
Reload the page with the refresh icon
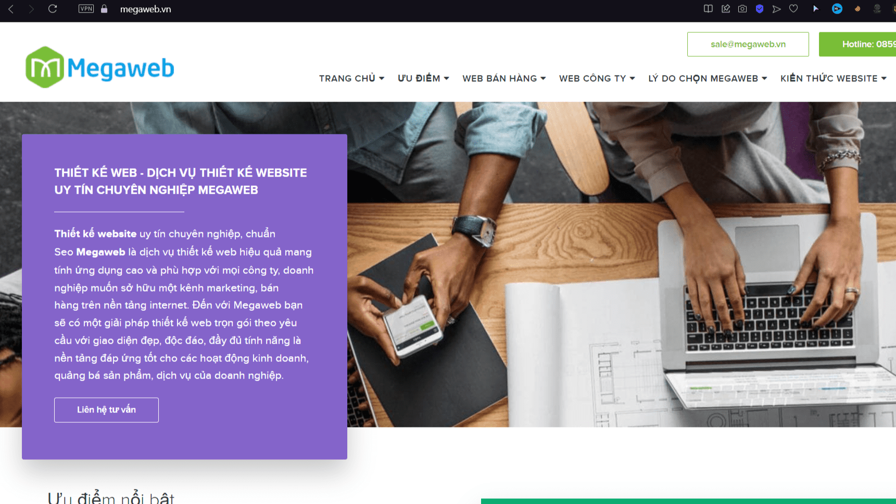[53, 9]
